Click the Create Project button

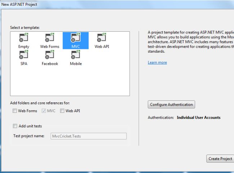(220, 159)
